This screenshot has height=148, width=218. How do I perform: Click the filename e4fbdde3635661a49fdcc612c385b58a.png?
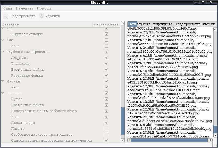tap(163, 59)
